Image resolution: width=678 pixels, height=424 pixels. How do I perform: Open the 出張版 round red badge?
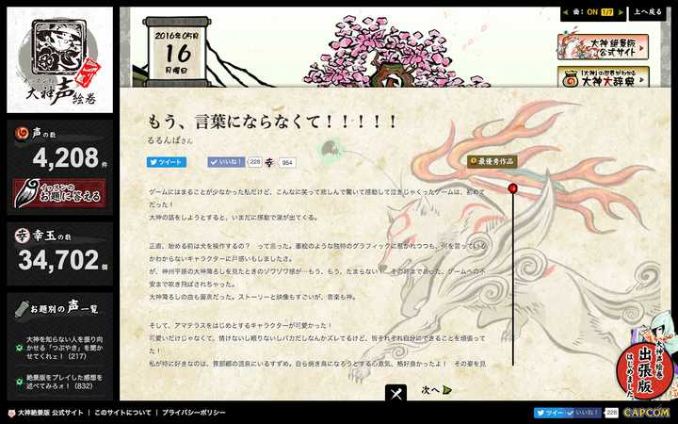(644, 371)
